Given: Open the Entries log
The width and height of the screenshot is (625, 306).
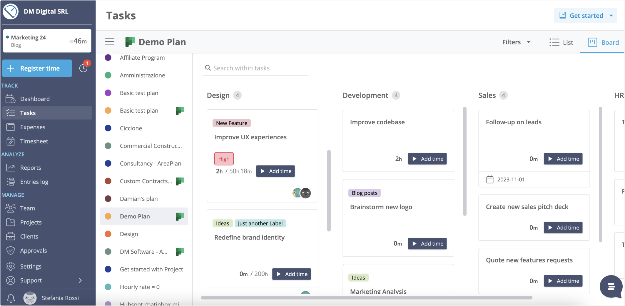Looking at the screenshot, I should tap(34, 182).
